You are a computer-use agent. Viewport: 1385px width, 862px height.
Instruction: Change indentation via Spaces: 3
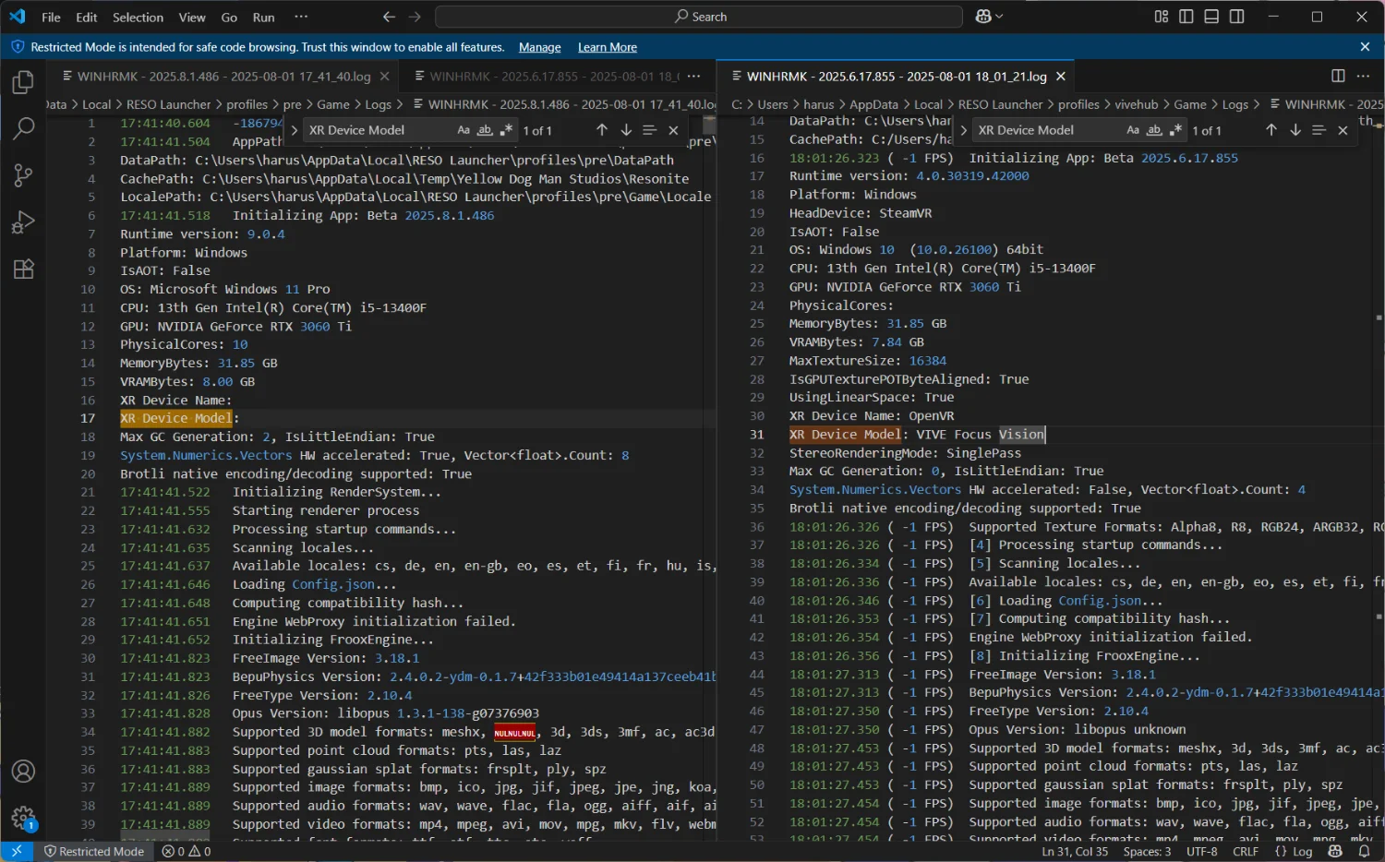point(1147,851)
